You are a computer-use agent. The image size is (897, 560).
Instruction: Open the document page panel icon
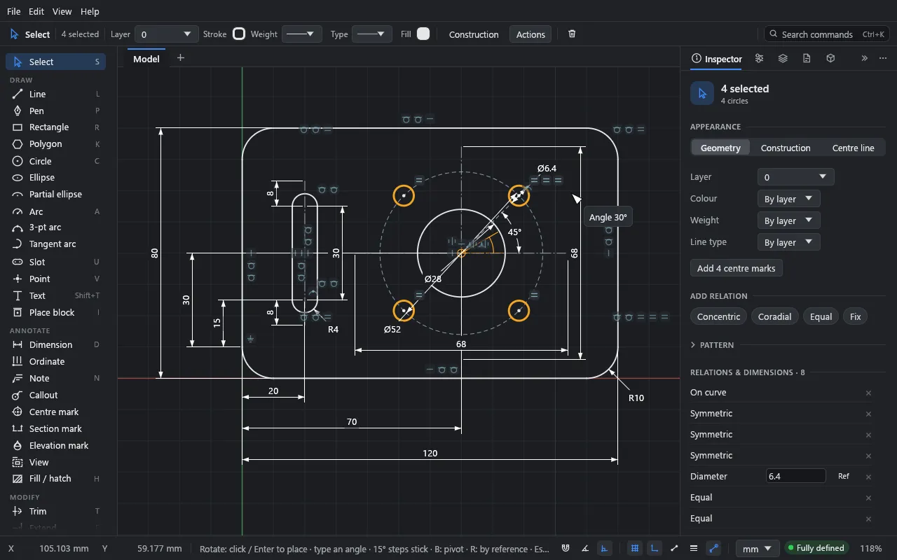click(x=807, y=58)
